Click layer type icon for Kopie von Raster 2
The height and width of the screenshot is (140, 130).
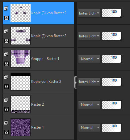[6, 77]
